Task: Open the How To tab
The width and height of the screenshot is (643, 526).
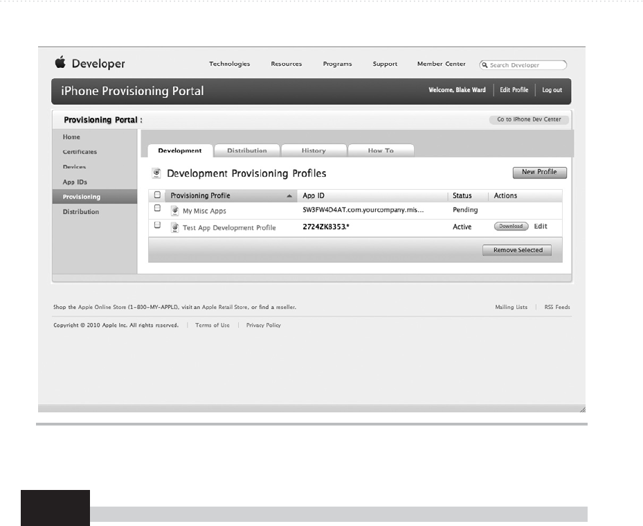Action: (381, 150)
